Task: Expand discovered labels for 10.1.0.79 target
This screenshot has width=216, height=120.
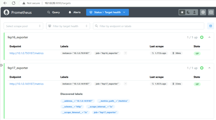Action: click(x=125, y=53)
